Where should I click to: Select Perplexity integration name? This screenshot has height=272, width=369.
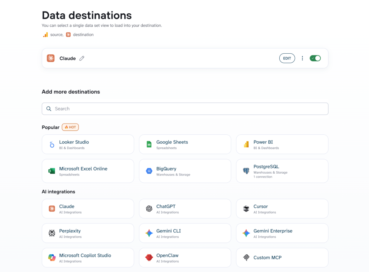70,231
